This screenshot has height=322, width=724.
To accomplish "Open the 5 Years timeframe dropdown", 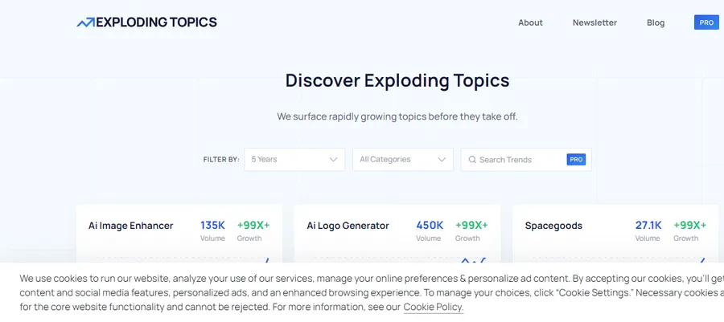I will pyautogui.click(x=294, y=159).
